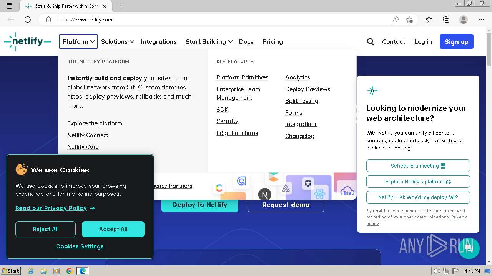The width and height of the screenshot is (492, 276).
Task: Open the Forms link
Action: 294,113
